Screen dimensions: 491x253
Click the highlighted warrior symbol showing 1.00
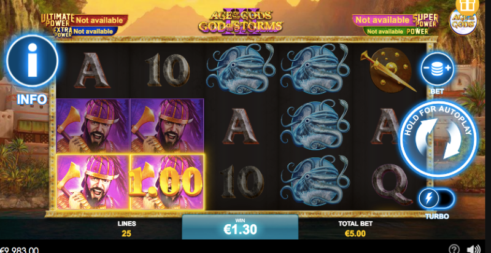point(167,182)
